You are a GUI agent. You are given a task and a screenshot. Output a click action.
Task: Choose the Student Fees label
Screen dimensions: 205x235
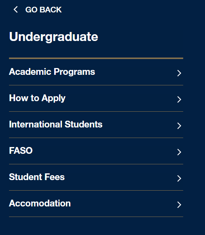(x=37, y=177)
